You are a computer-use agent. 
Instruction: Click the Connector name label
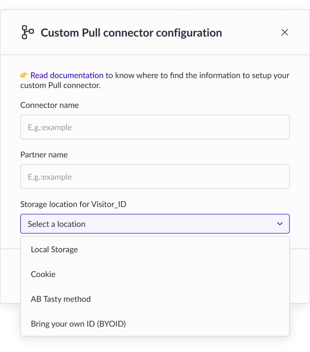point(49,105)
